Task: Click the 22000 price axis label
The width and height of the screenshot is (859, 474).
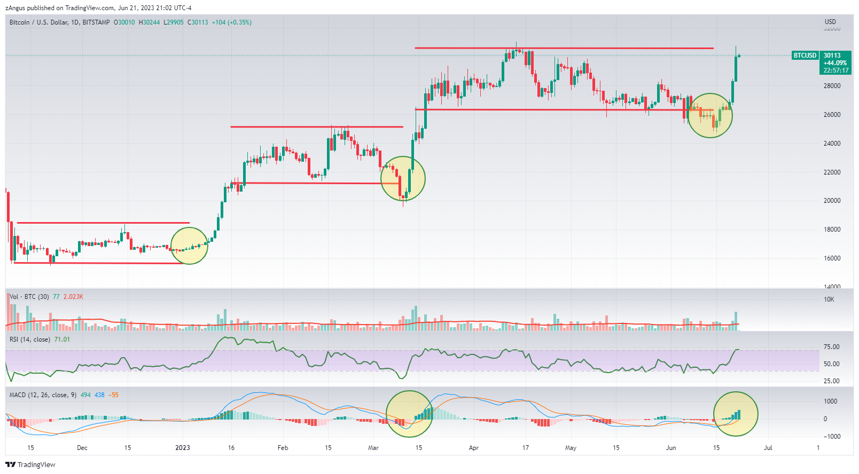Action: [x=832, y=172]
